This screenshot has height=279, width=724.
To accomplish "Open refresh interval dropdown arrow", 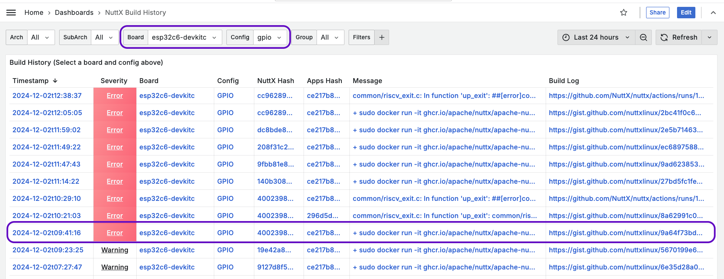I will (x=709, y=37).
